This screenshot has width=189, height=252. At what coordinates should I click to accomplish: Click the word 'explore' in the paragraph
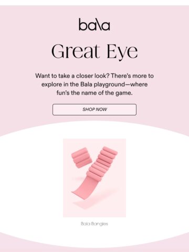pos(51,85)
